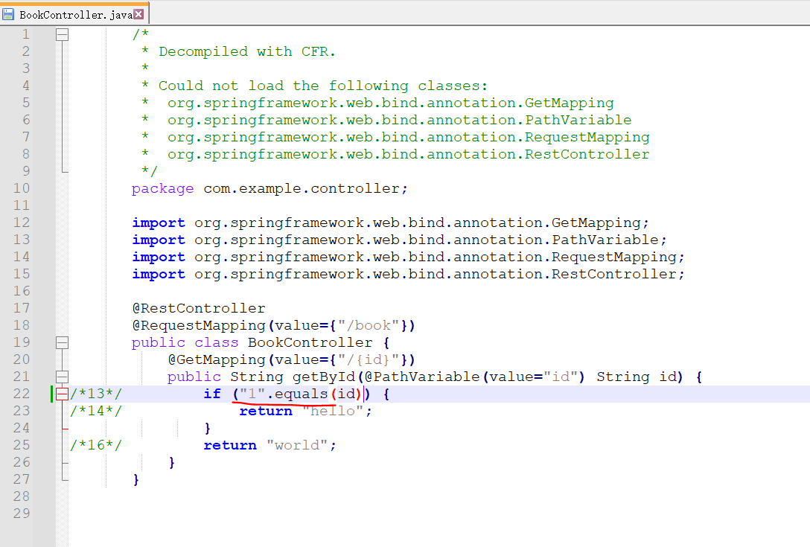Click the import PathVariable line text
Viewport: 810px width, 547px height.
[x=399, y=240]
